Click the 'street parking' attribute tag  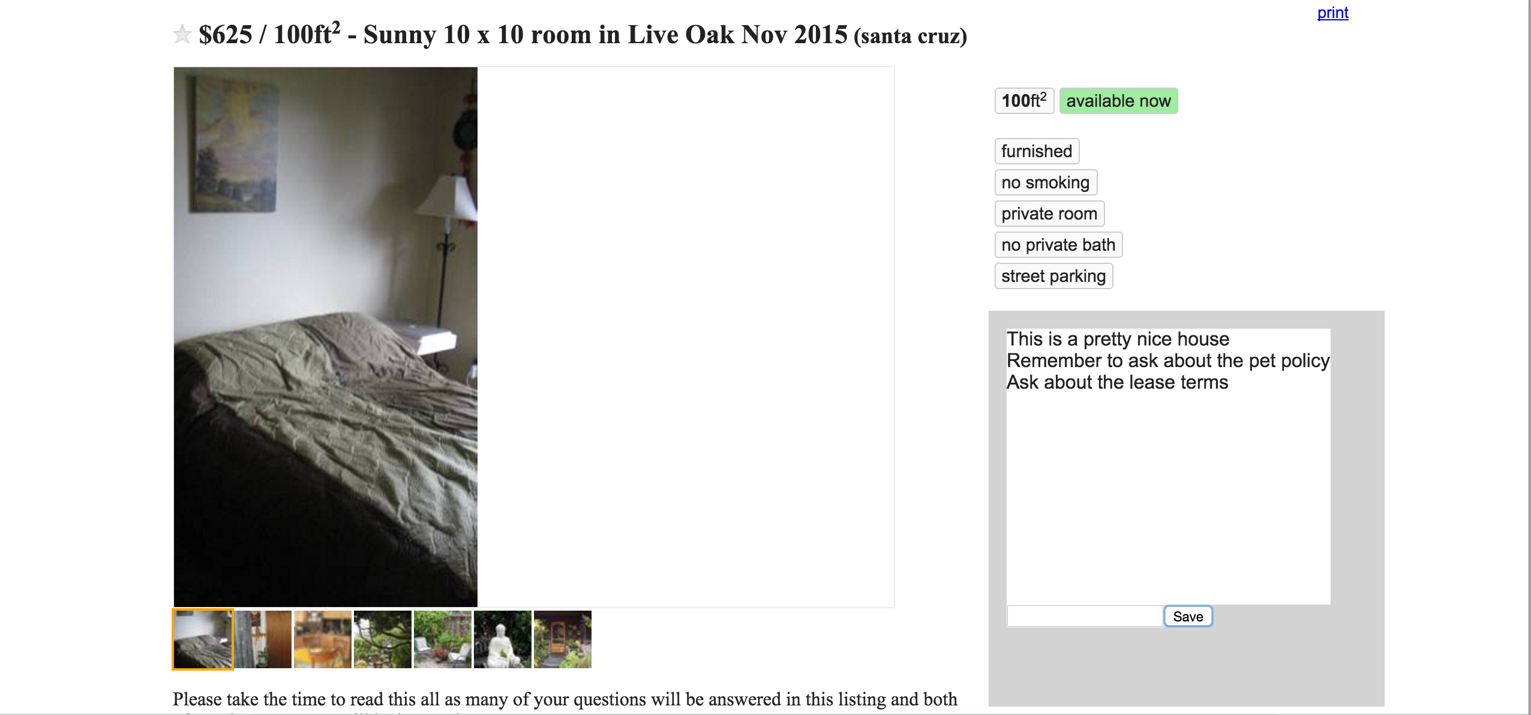pyautogui.click(x=1053, y=276)
